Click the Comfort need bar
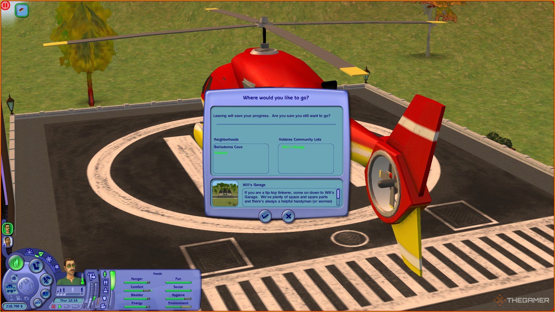Image resolution: width=555 pixels, height=312 pixels. [137, 290]
